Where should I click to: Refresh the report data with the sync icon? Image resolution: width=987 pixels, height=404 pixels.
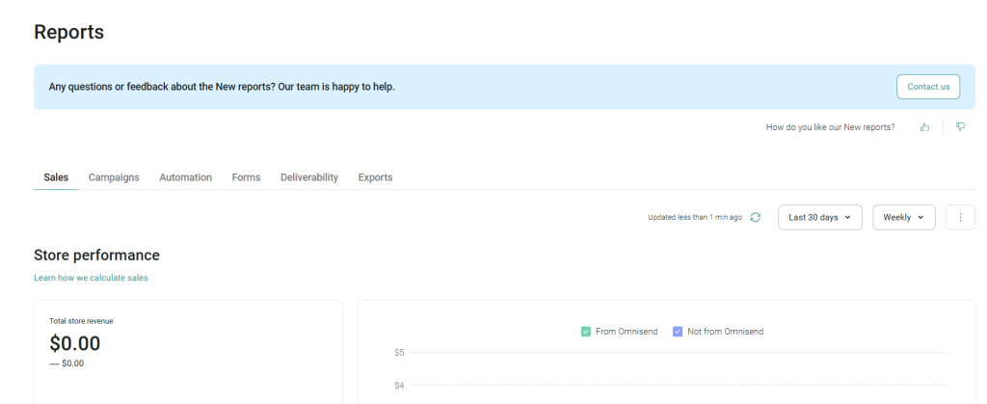[756, 218]
